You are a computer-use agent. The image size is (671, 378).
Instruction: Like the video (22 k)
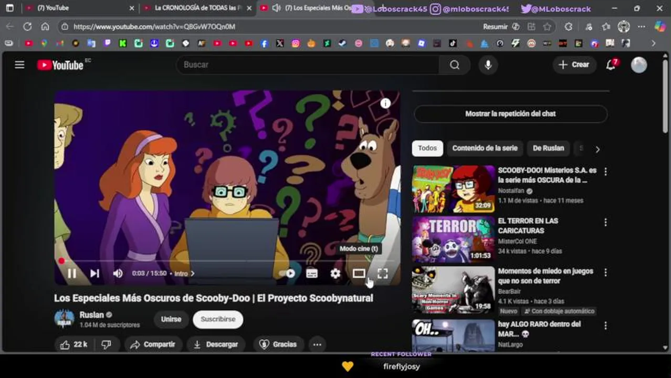click(74, 344)
